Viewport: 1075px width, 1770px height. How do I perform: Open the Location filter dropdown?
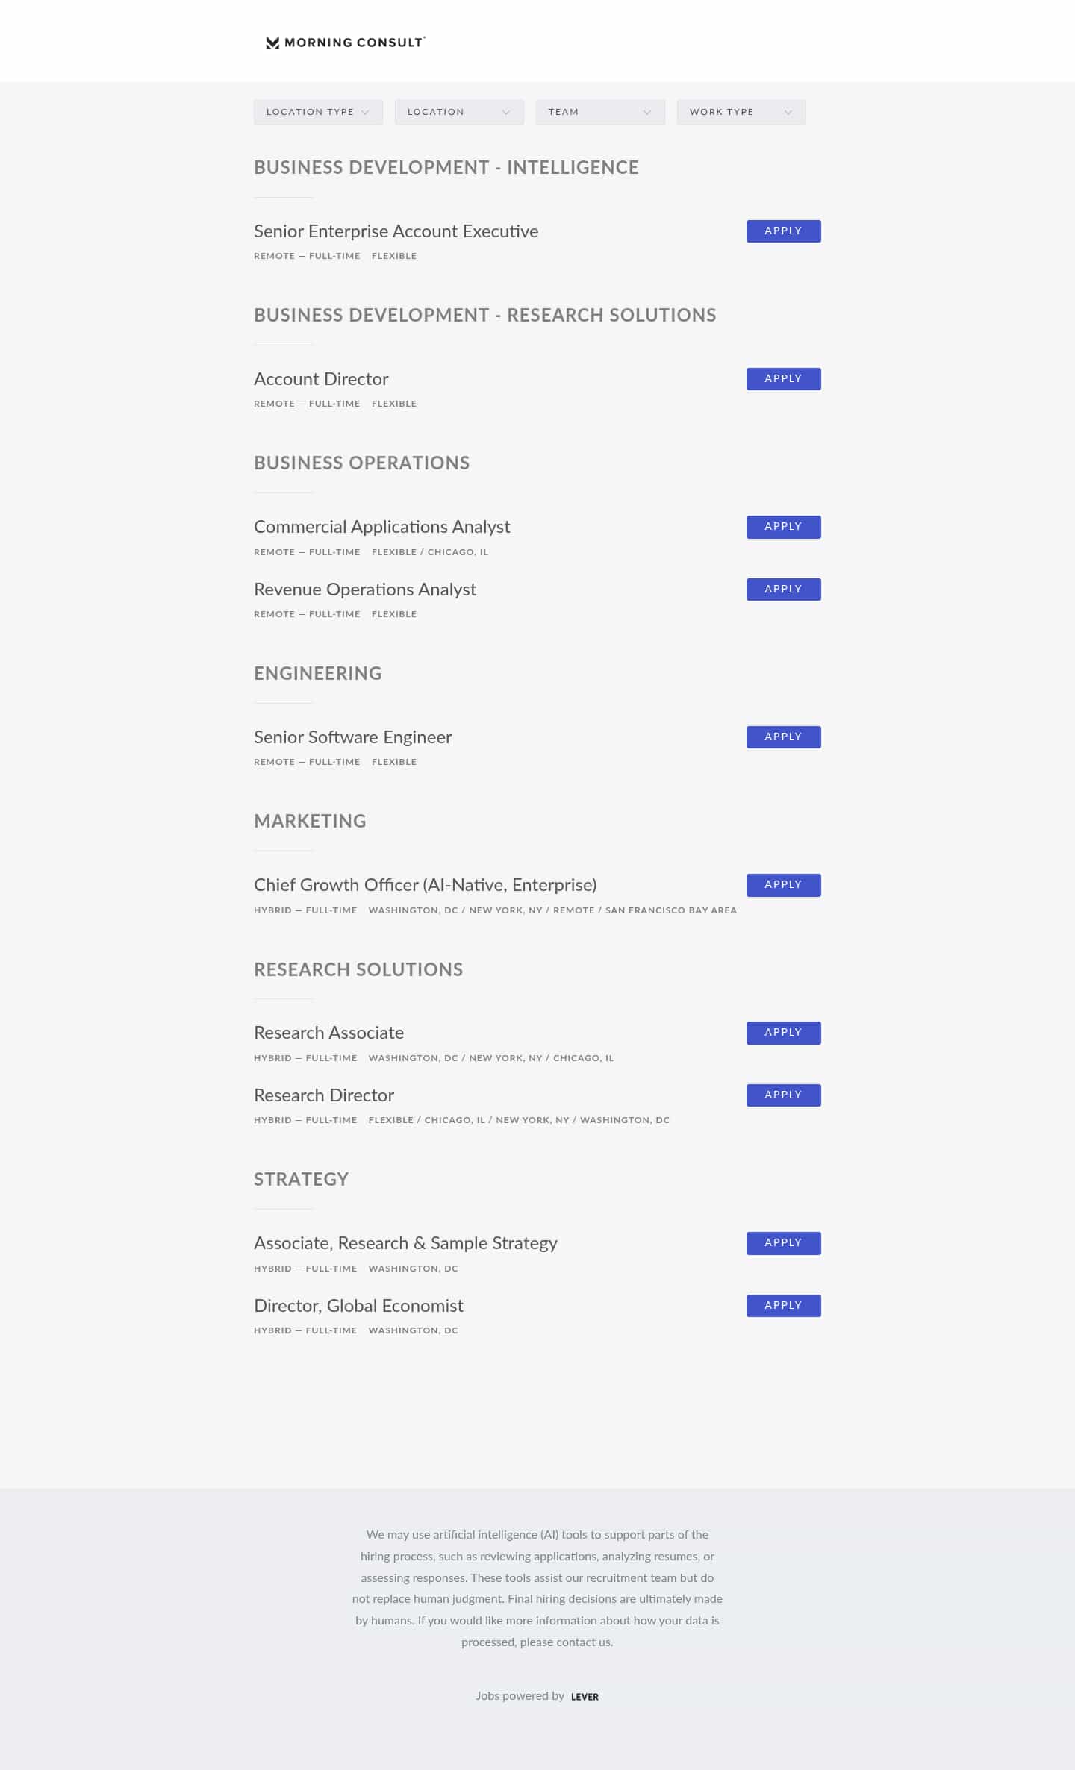coord(458,112)
